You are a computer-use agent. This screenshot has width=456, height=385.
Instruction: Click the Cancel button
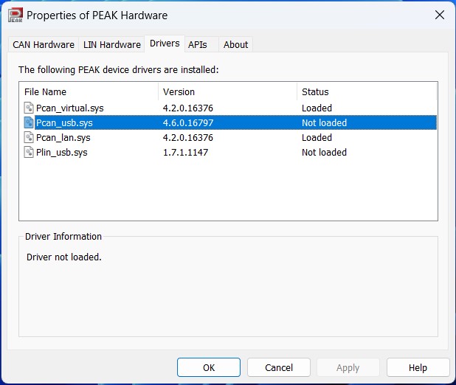click(x=279, y=367)
